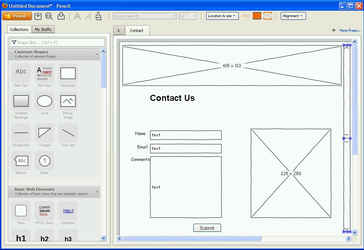
Task: Select the Pane web element
Action: point(21,213)
